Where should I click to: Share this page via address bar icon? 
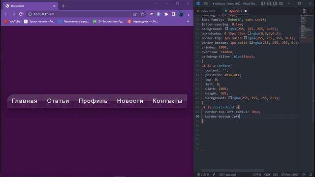click(x=135, y=14)
